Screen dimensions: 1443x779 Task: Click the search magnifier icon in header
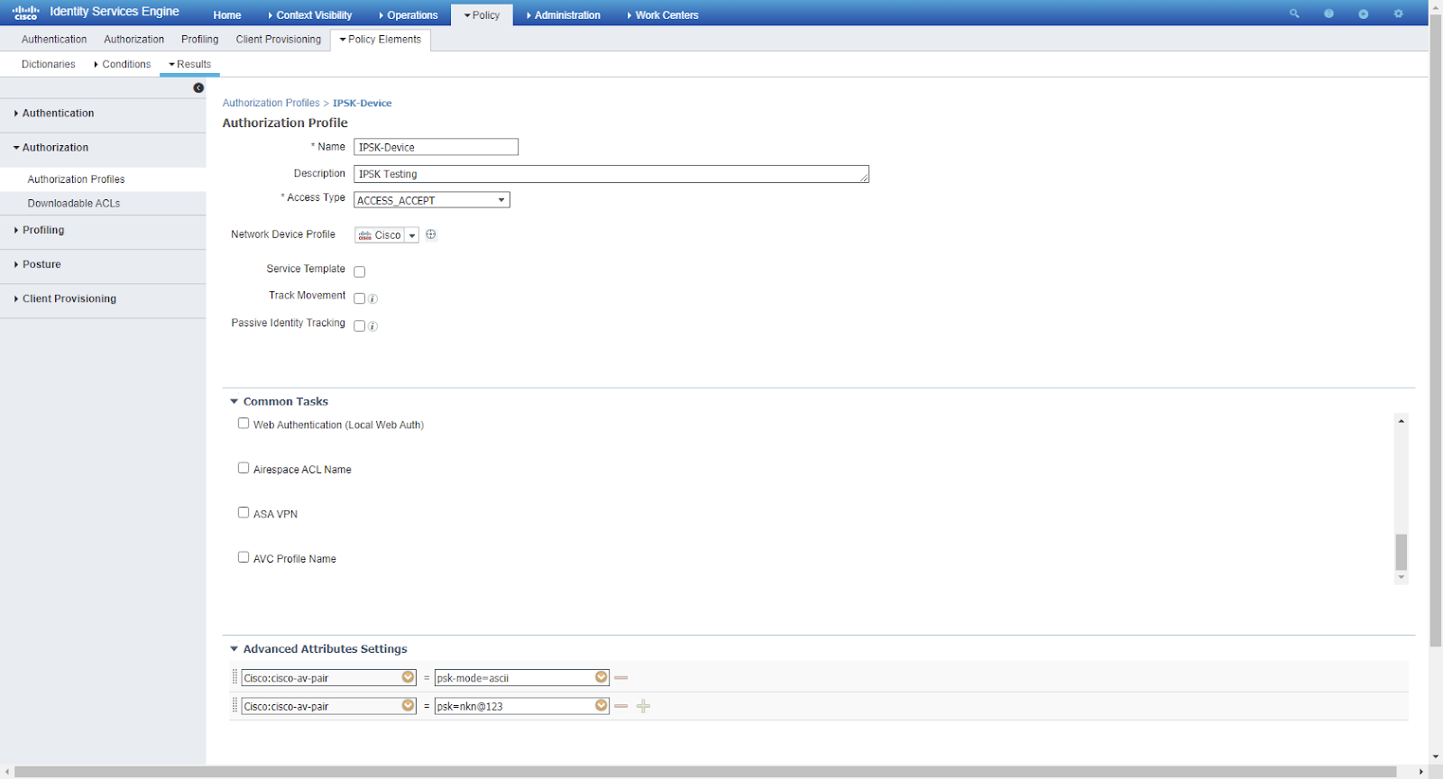[x=1294, y=14]
